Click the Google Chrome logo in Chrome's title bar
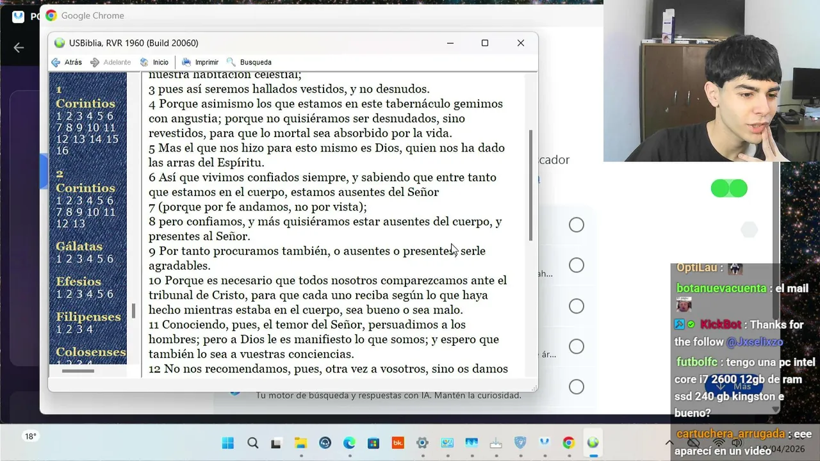The height and width of the screenshot is (461, 820). pos(51,15)
